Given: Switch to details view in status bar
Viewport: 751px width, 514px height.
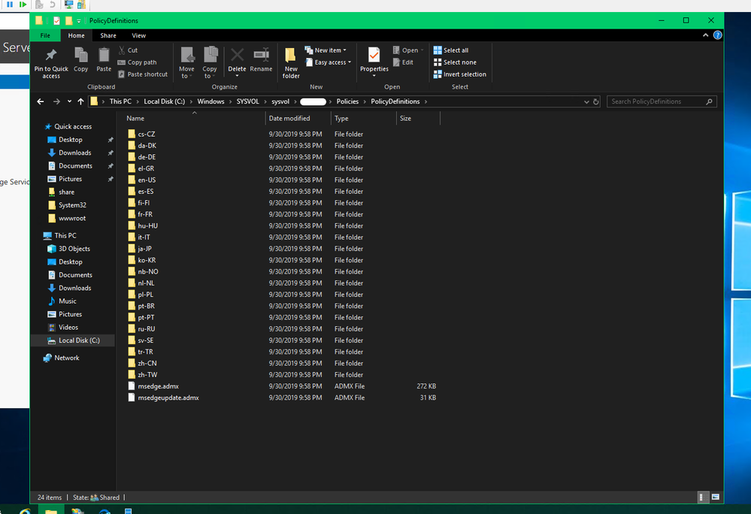Looking at the screenshot, I should pyautogui.click(x=702, y=497).
